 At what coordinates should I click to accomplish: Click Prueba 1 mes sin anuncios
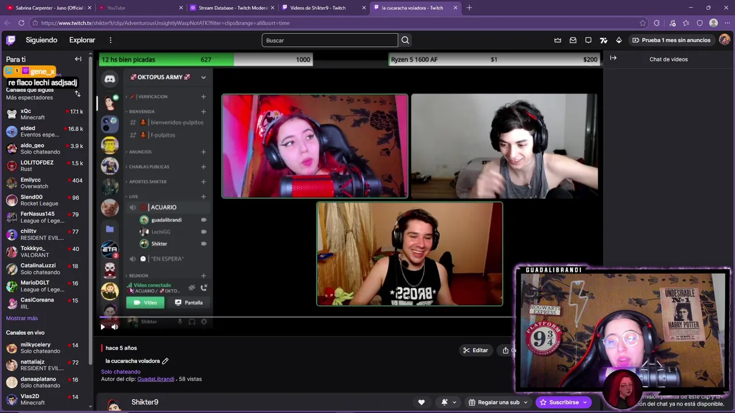671,40
